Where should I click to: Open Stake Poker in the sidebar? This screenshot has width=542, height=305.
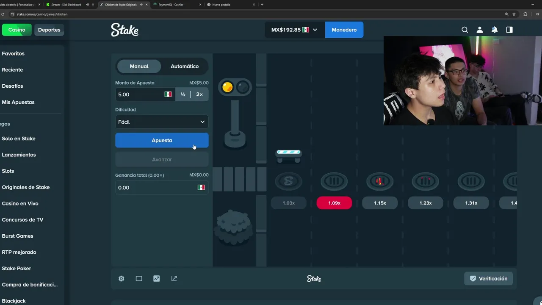point(16,268)
